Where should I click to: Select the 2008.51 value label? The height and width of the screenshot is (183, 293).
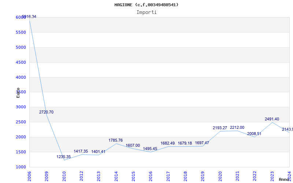click(254, 134)
